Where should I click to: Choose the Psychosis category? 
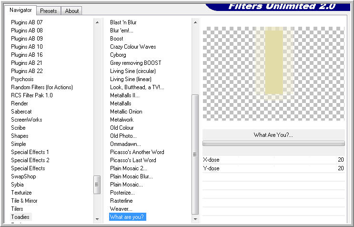click(22, 79)
